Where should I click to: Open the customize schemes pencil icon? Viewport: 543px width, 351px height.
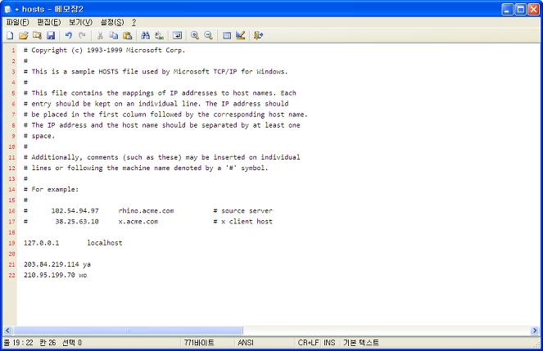pyautogui.click(x=240, y=35)
